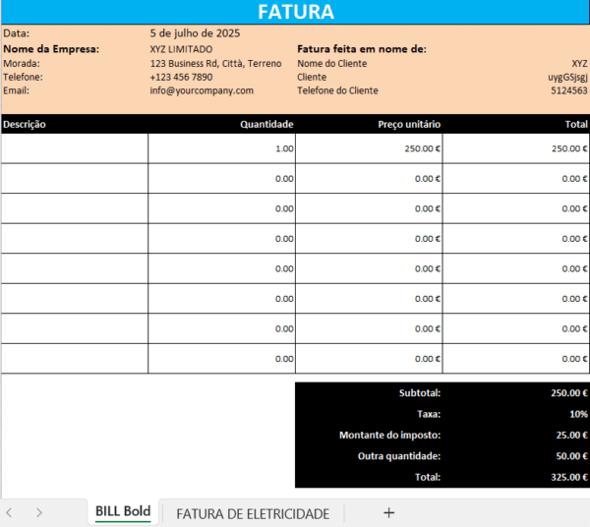The width and height of the screenshot is (590, 527).
Task: Select the 'Email:' label cell
Action: tap(16, 90)
